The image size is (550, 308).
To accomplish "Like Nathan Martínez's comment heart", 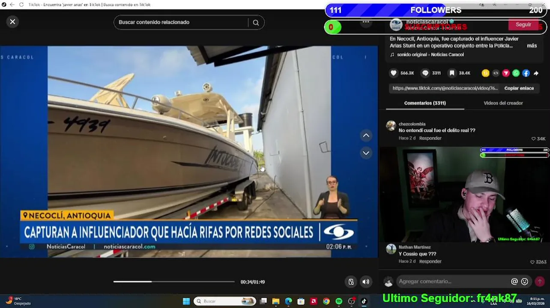I will (x=532, y=262).
